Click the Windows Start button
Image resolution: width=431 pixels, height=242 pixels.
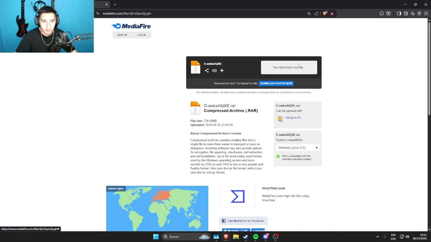click(156, 237)
